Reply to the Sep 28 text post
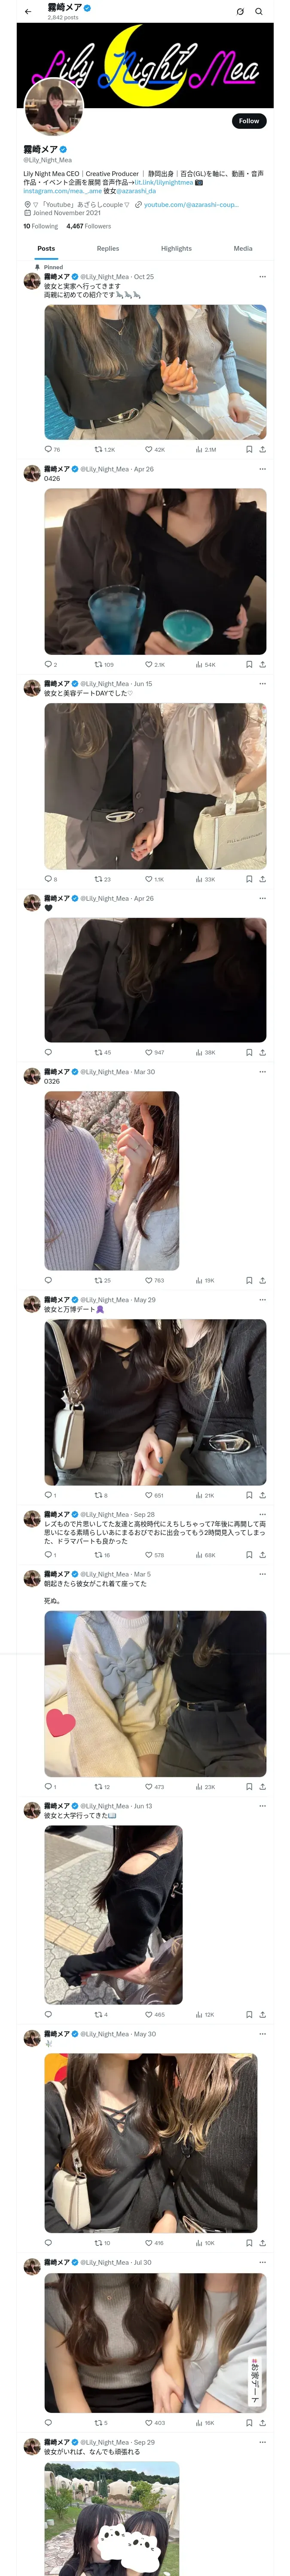Screen dimensions: 290x2576 pos(48,1555)
